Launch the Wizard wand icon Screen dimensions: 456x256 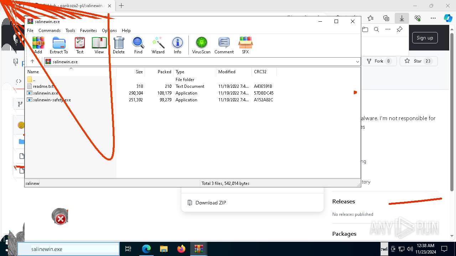(x=158, y=45)
